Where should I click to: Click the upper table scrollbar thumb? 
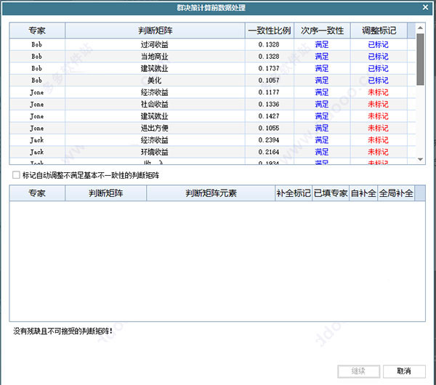point(420,60)
